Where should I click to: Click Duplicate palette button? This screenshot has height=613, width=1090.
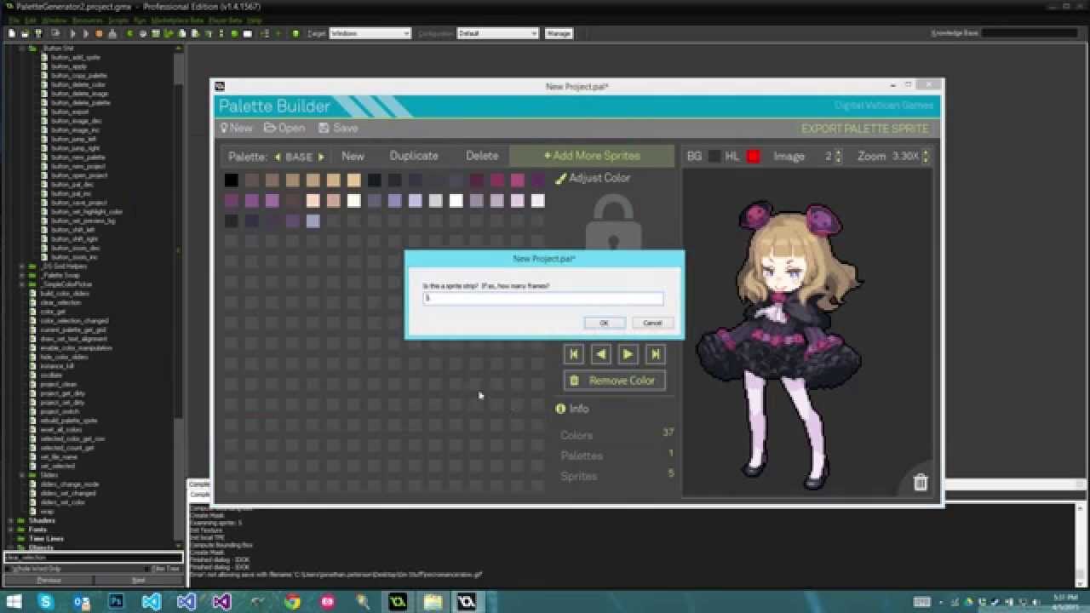[x=414, y=156]
